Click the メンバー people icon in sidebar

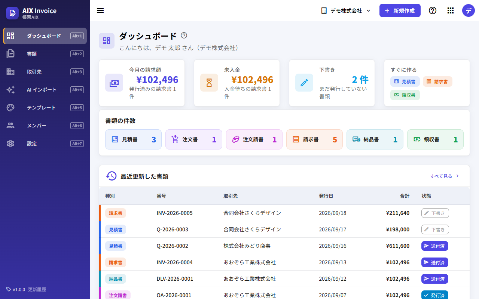[x=10, y=126]
